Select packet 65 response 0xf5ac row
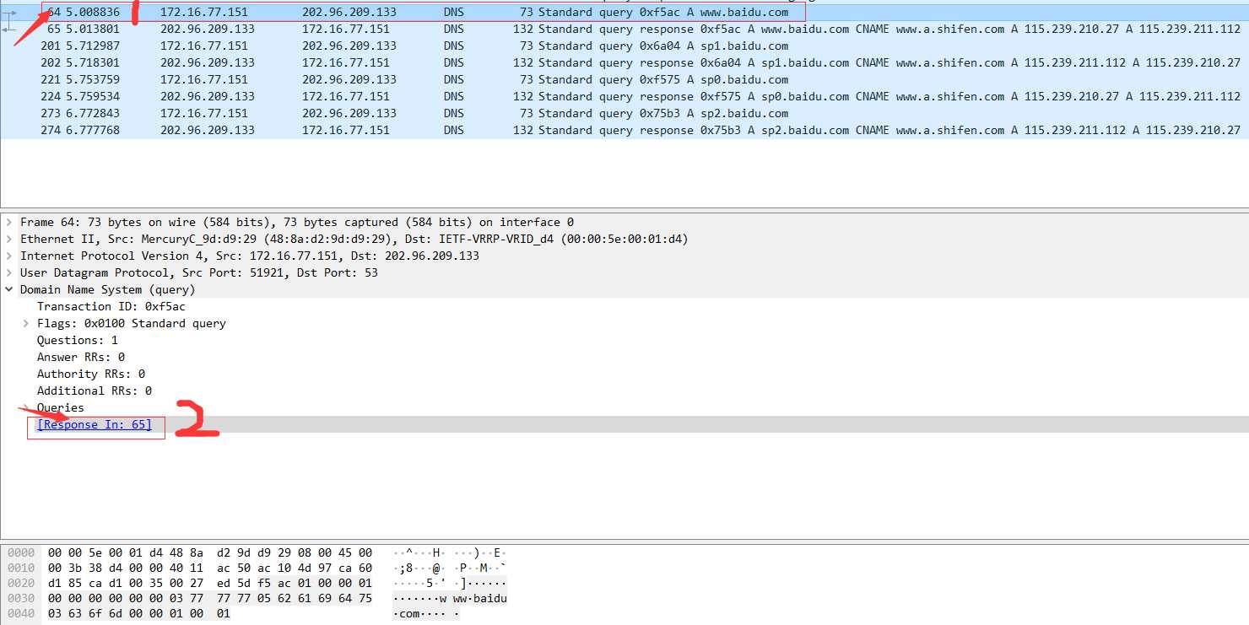 [x=624, y=29]
